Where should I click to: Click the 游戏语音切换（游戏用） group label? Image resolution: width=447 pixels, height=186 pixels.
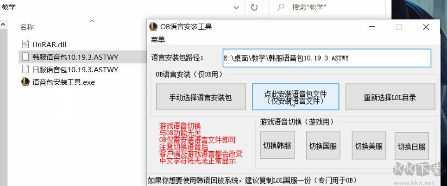point(297,122)
